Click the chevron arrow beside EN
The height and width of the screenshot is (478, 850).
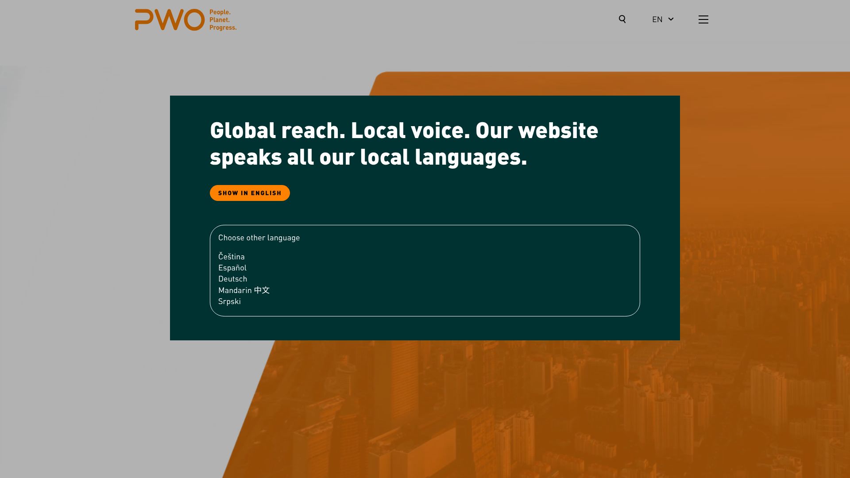pos(671,19)
